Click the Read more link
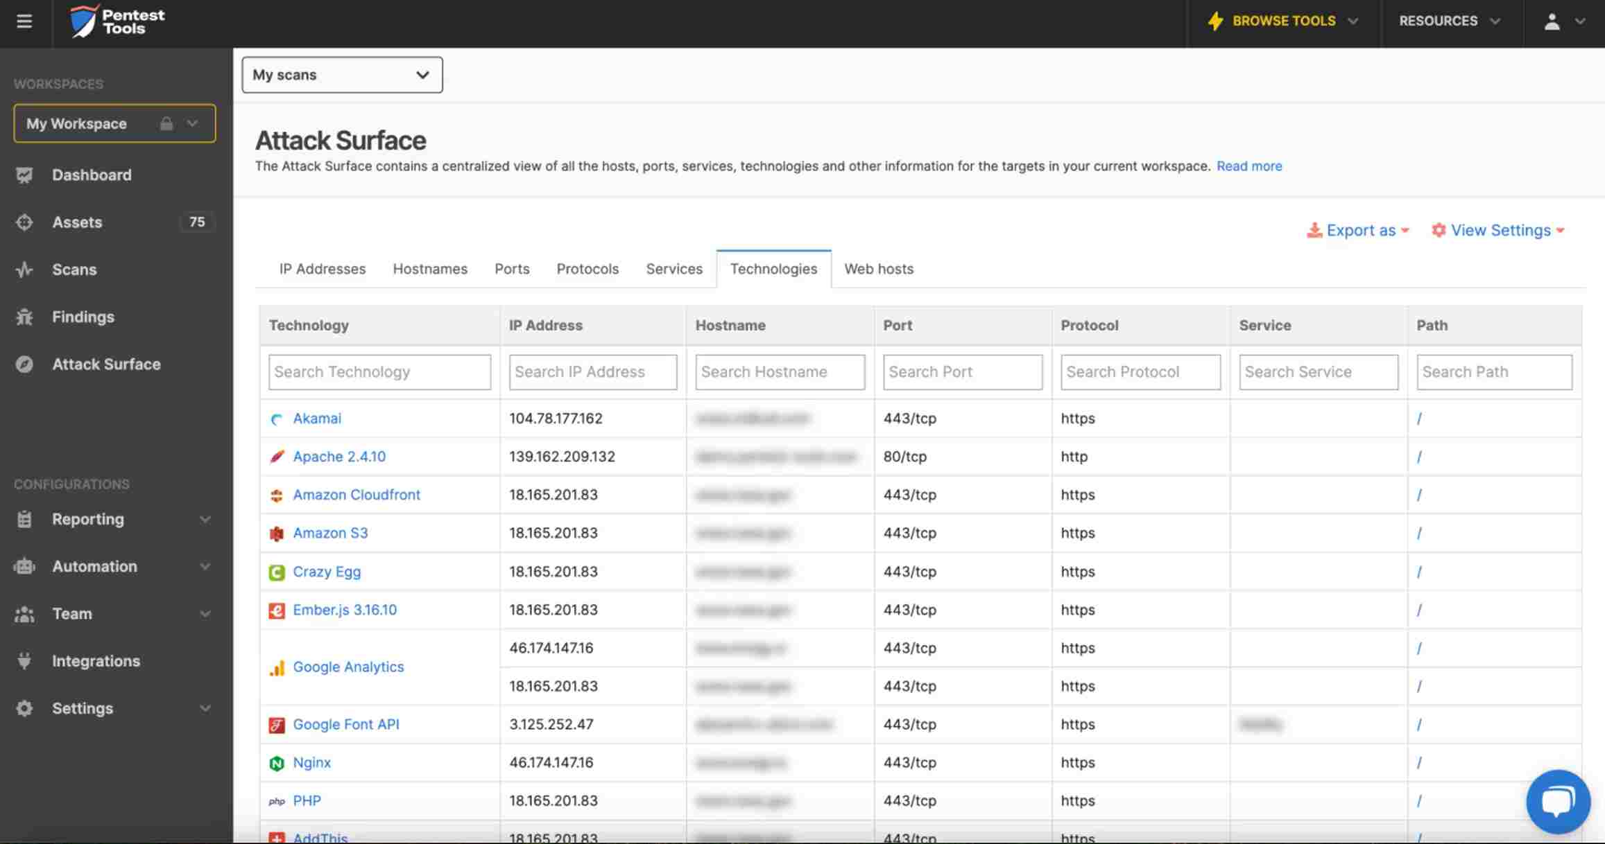 point(1248,166)
